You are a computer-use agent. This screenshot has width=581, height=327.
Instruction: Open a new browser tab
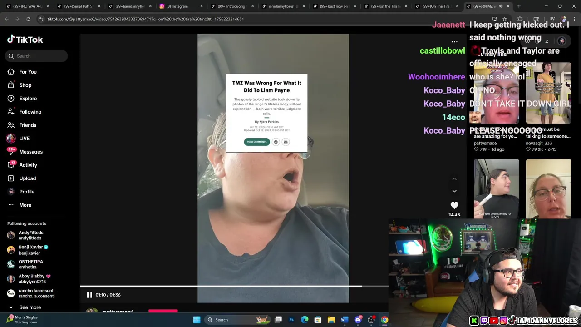pyautogui.click(x=519, y=6)
